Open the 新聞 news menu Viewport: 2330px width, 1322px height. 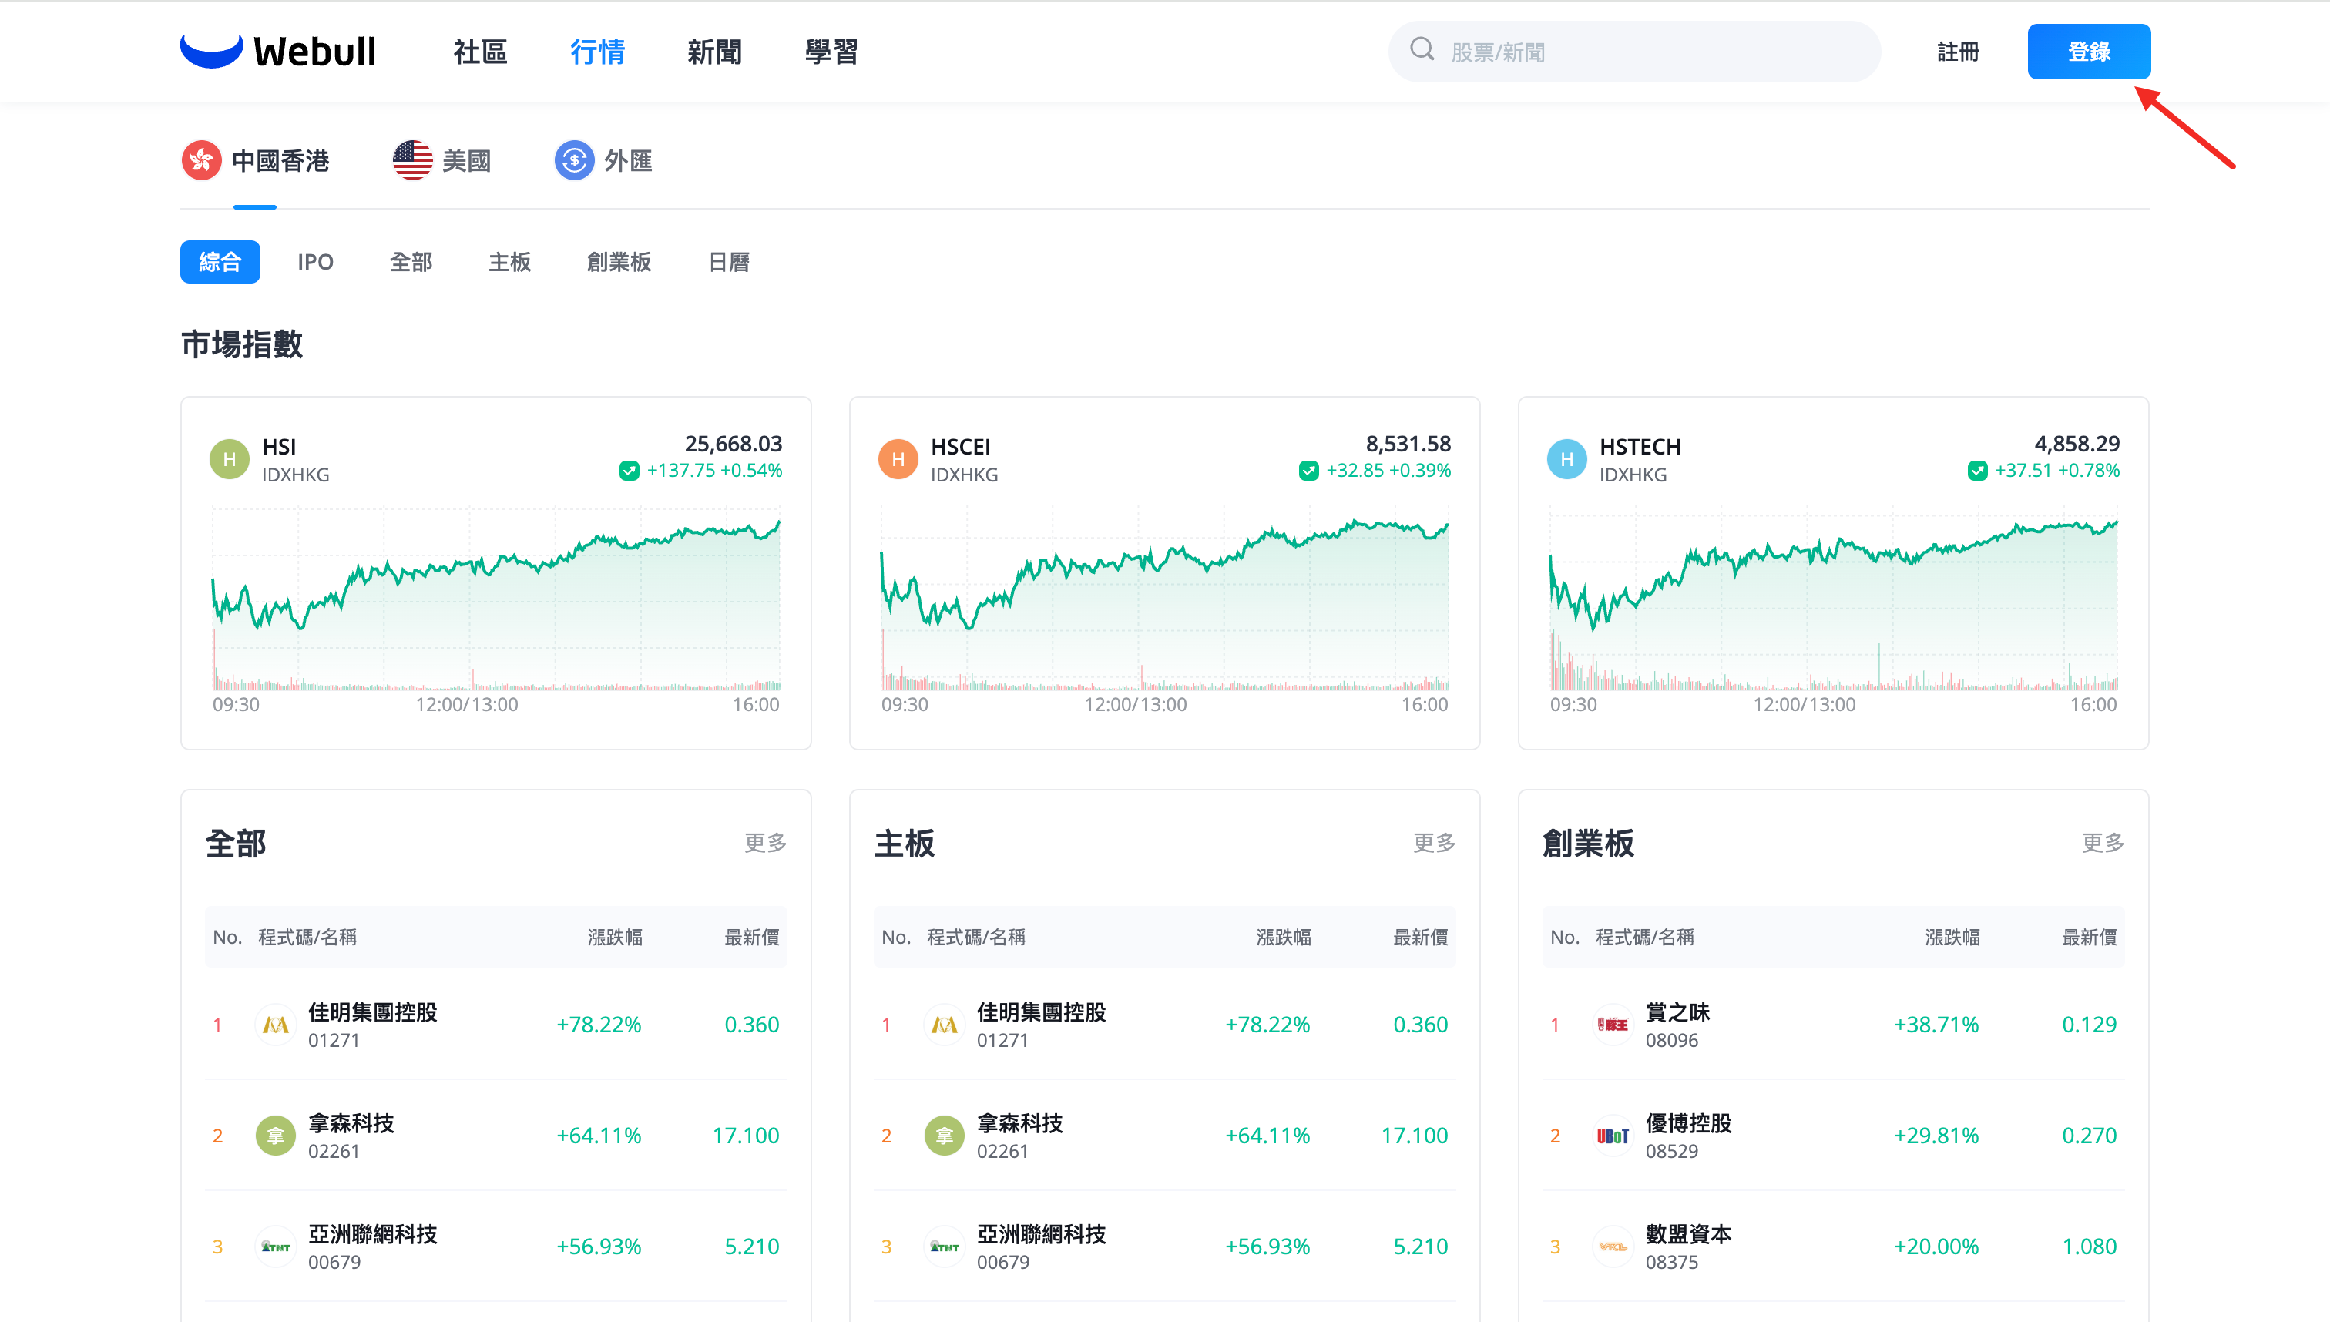tap(714, 52)
